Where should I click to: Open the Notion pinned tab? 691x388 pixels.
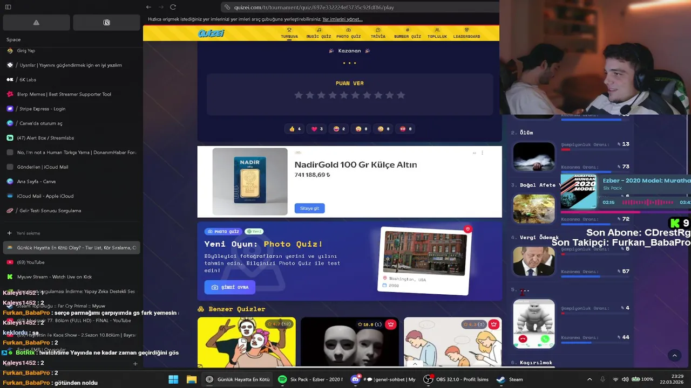point(106,23)
